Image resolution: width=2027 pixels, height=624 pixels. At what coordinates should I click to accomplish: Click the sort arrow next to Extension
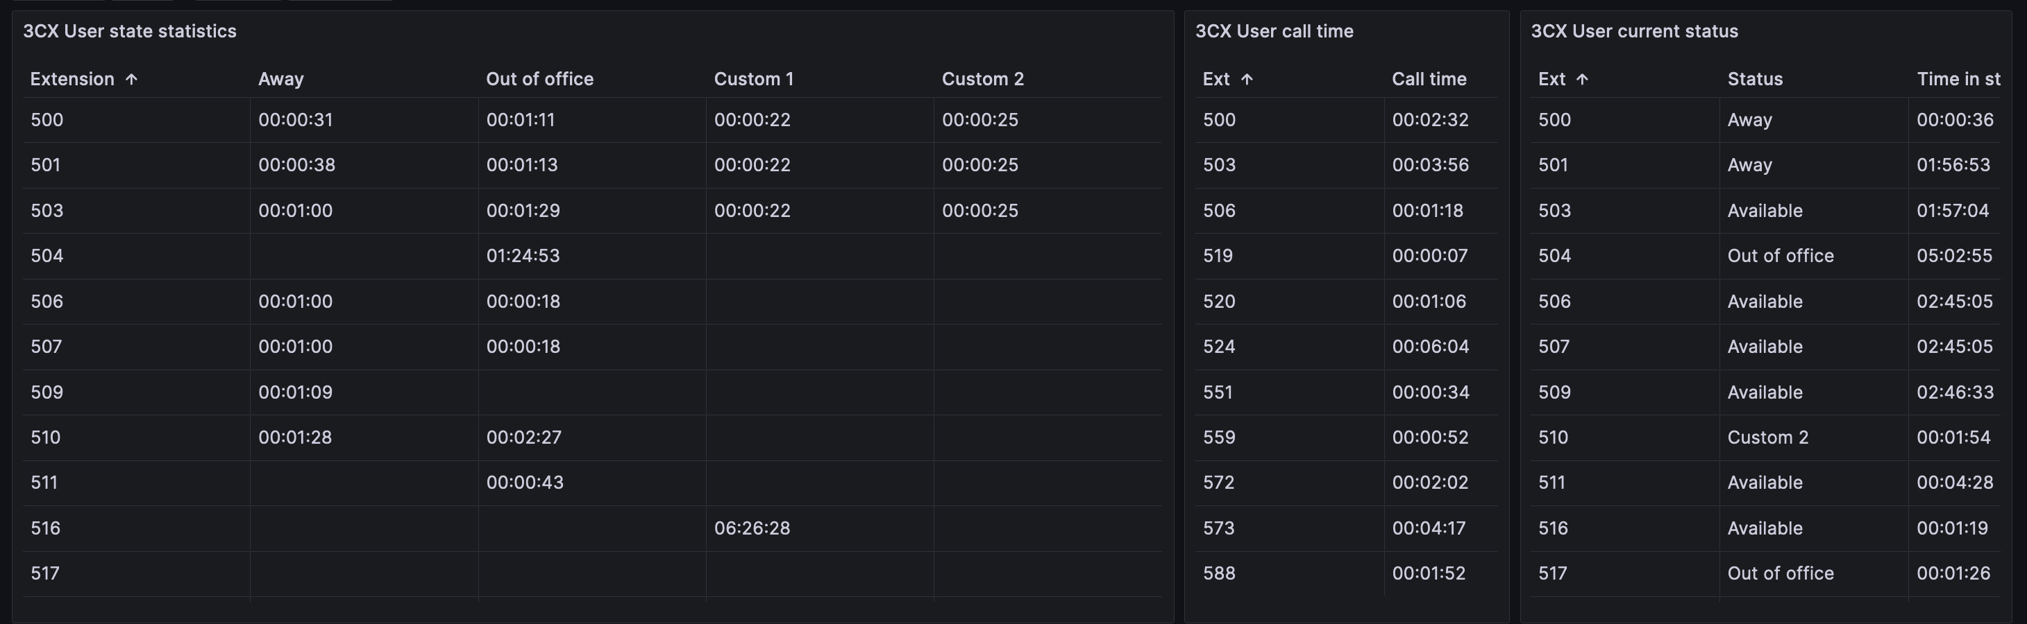[x=132, y=78]
